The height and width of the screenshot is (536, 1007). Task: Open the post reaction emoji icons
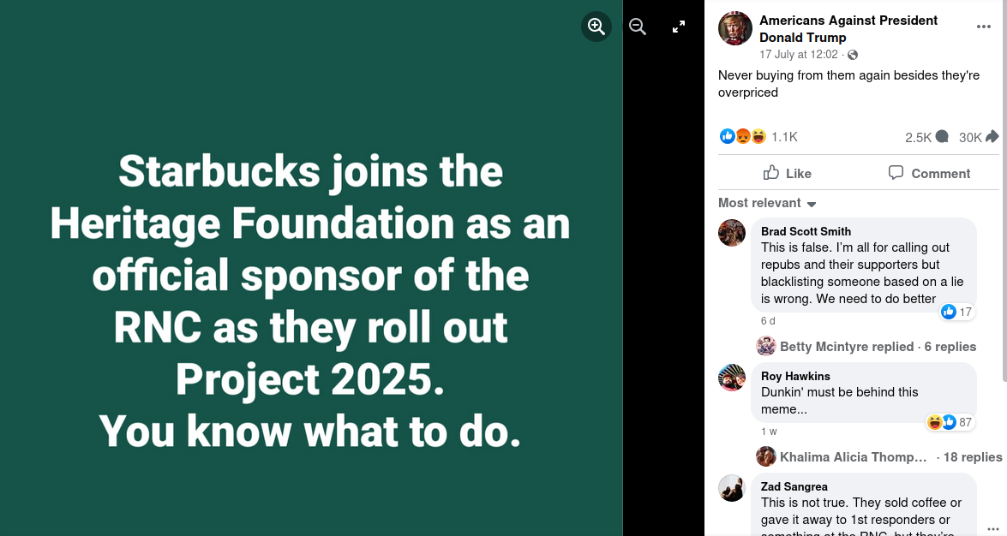click(742, 137)
